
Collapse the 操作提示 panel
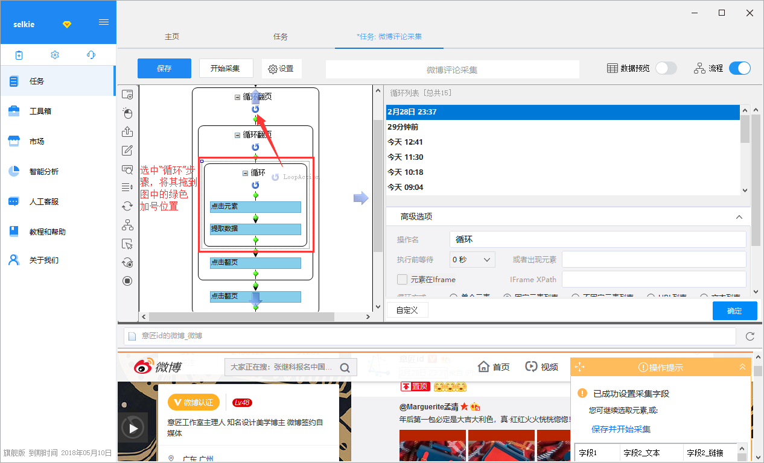(x=742, y=367)
